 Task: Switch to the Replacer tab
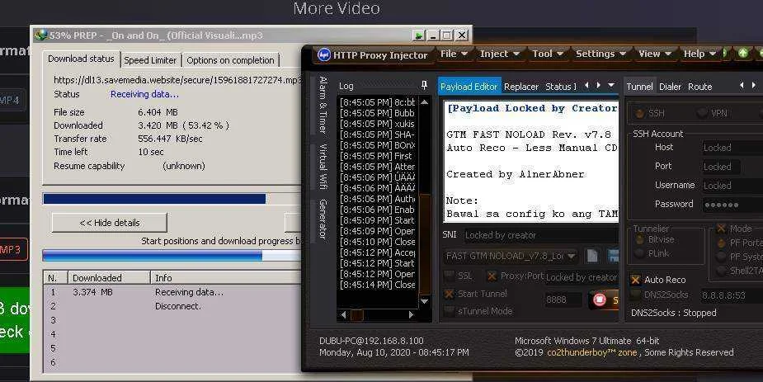point(521,87)
